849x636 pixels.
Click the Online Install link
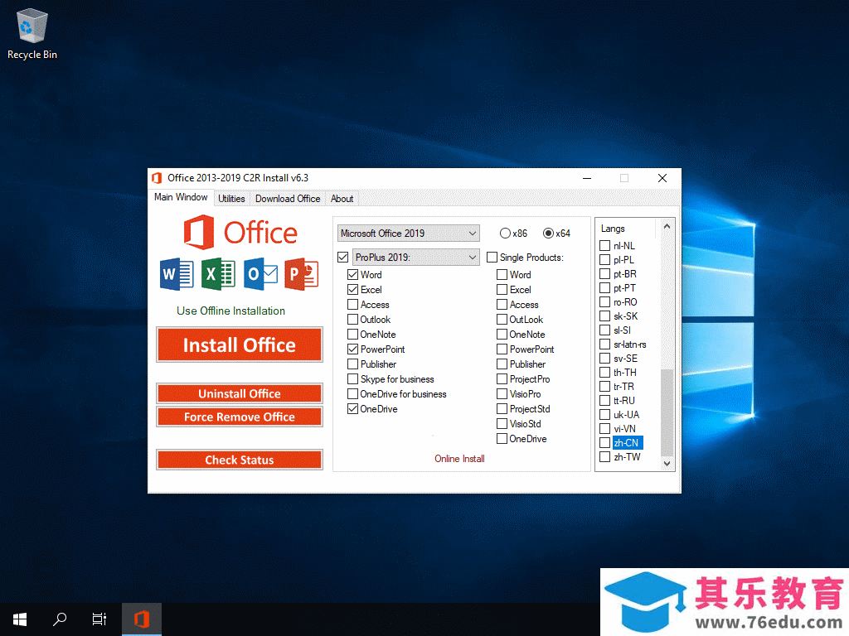coord(459,459)
